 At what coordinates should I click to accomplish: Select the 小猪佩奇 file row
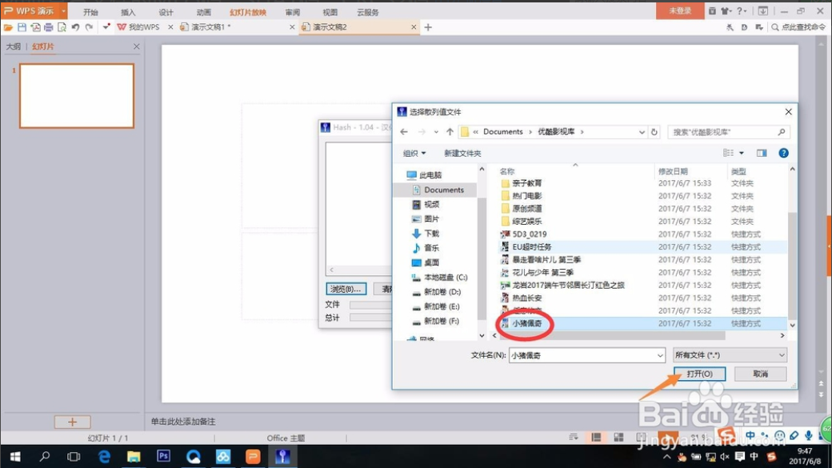tap(642, 323)
